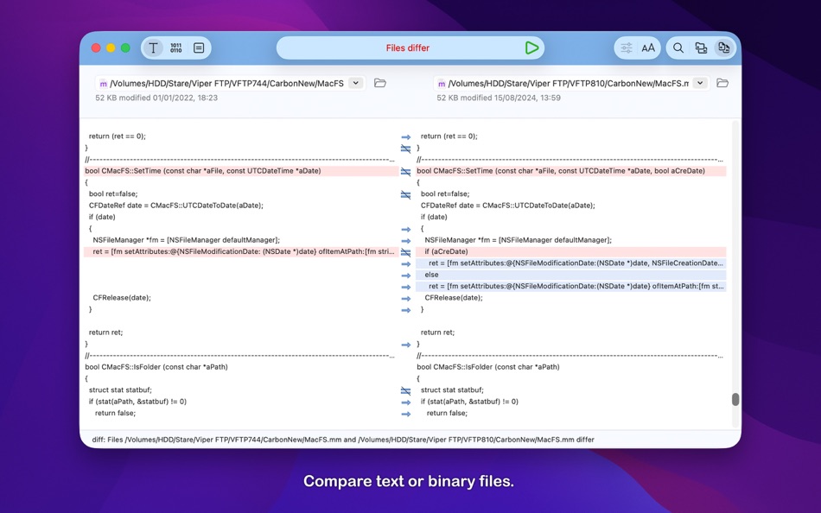821x513 pixels.
Task: Browse for right file with folder icon
Action: coord(722,83)
